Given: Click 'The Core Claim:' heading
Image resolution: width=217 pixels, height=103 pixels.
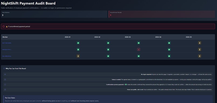Looking at the screenshot, I should point(10,98).
